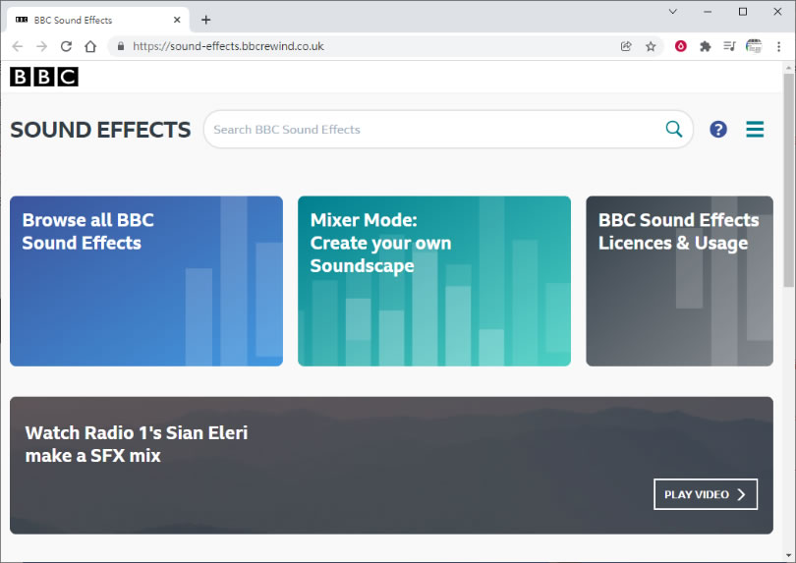
Task: Open the hamburger menu
Action: 755,130
